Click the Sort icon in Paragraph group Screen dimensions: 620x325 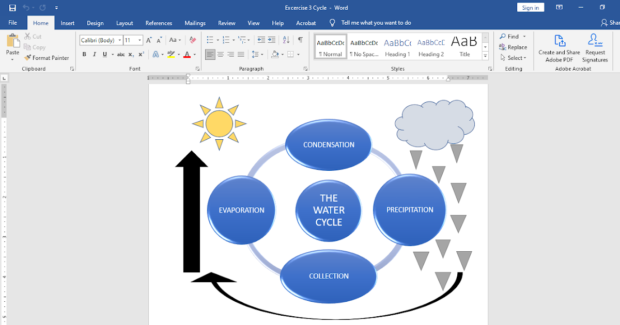(286, 39)
